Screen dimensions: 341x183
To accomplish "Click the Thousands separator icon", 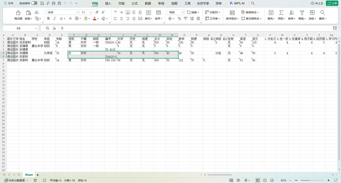I will [186, 18].
